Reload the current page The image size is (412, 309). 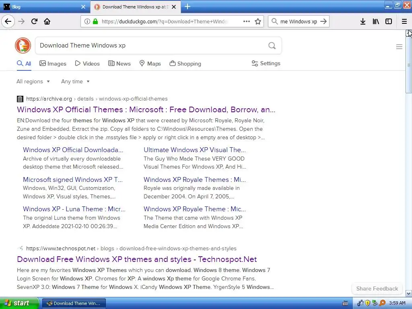pos(34,21)
